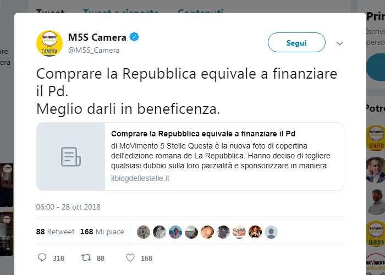Click the retweet arrows icon

(x=86, y=257)
